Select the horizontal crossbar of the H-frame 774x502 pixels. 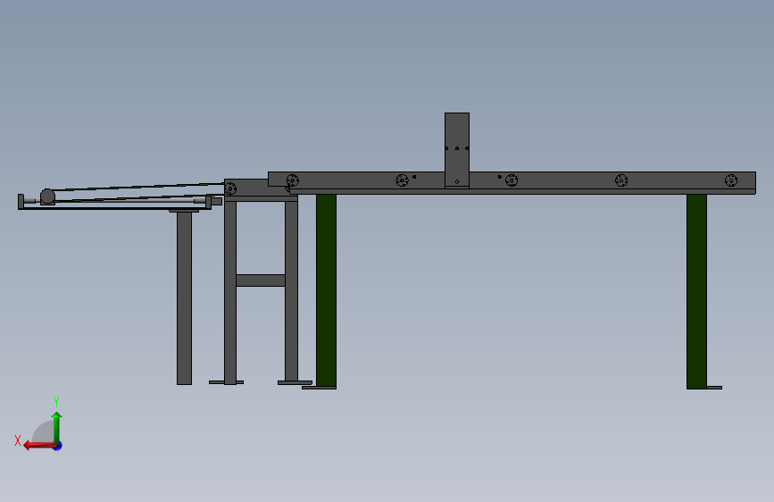pyautogui.click(x=261, y=280)
